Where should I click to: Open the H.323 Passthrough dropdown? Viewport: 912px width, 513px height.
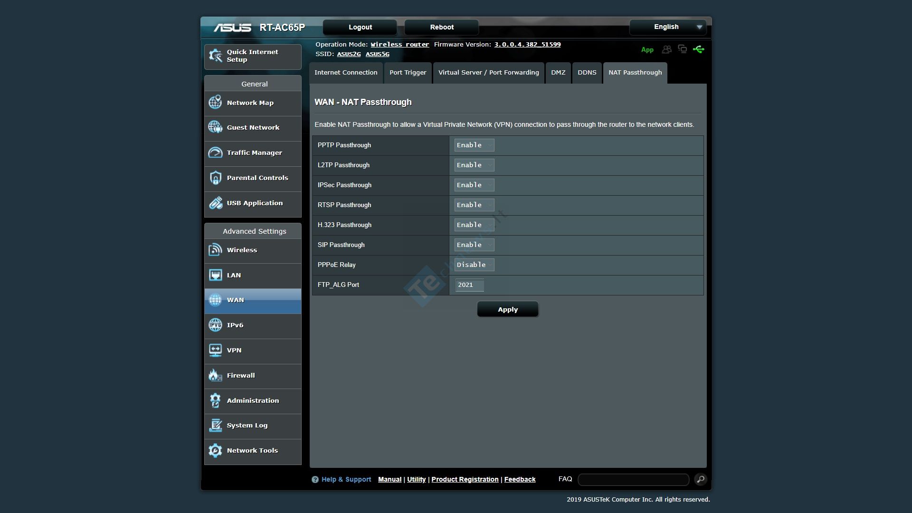474,225
